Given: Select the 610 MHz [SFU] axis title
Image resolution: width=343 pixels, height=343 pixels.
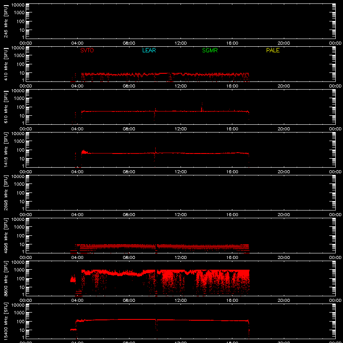Looking at the screenshot, I should pyautogui.click(x=6, y=107).
